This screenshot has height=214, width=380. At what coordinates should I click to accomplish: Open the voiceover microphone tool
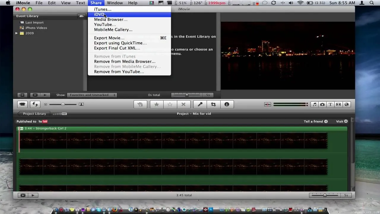click(200, 104)
